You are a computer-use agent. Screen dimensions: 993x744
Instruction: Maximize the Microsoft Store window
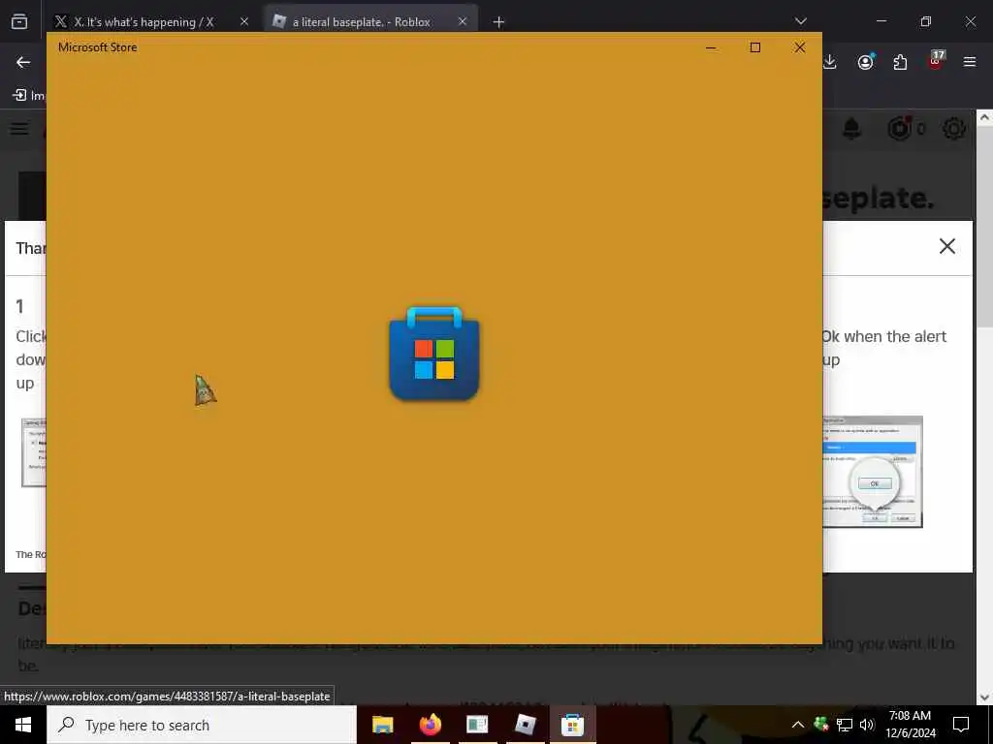point(754,47)
